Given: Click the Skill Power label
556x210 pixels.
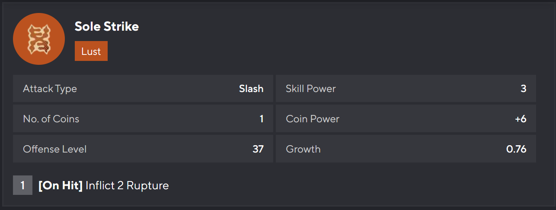Looking at the screenshot, I should point(311,89).
